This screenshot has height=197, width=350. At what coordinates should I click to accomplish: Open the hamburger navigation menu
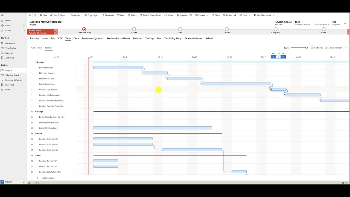pyautogui.click(x=2, y=15)
